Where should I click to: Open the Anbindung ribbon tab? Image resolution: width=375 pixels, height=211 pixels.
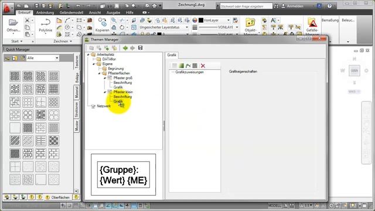coord(45,12)
